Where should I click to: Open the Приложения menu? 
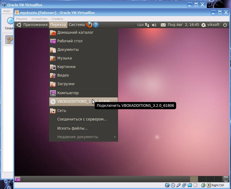tap(35, 25)
